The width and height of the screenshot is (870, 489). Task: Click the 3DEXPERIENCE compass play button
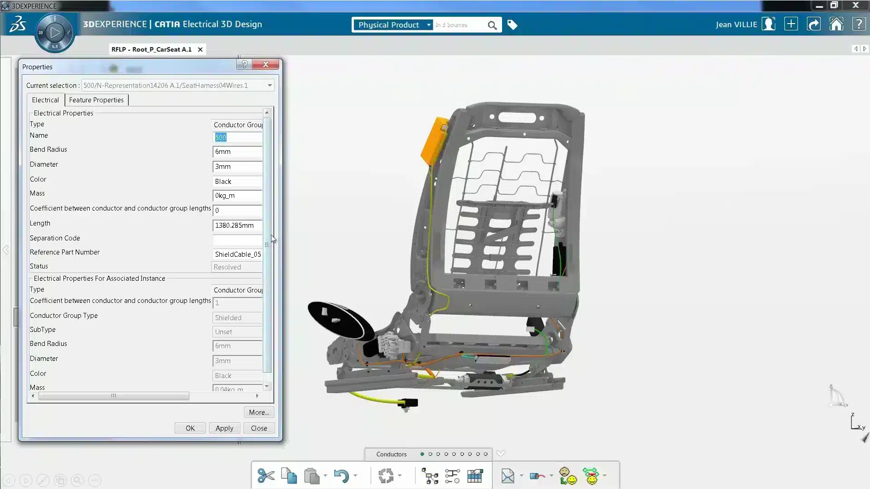click(x=54, y=32)
